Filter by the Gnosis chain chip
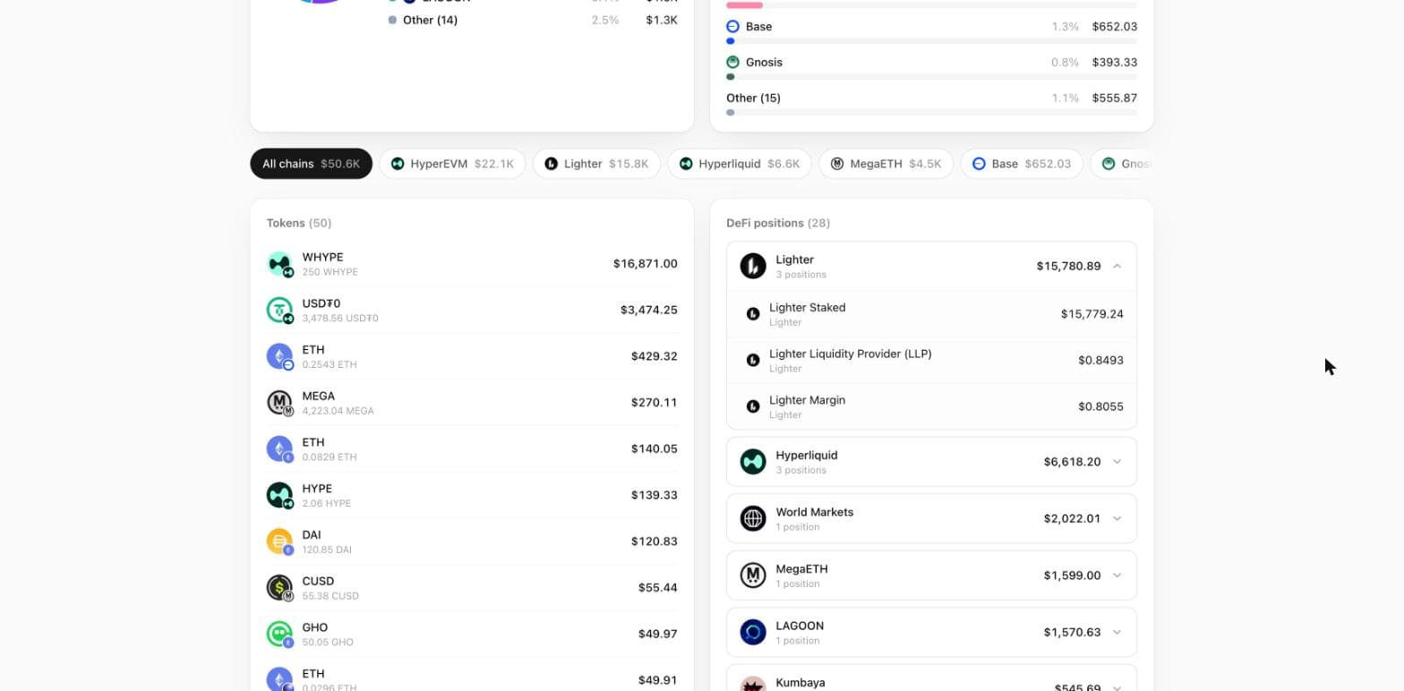 click(1122, 164)
